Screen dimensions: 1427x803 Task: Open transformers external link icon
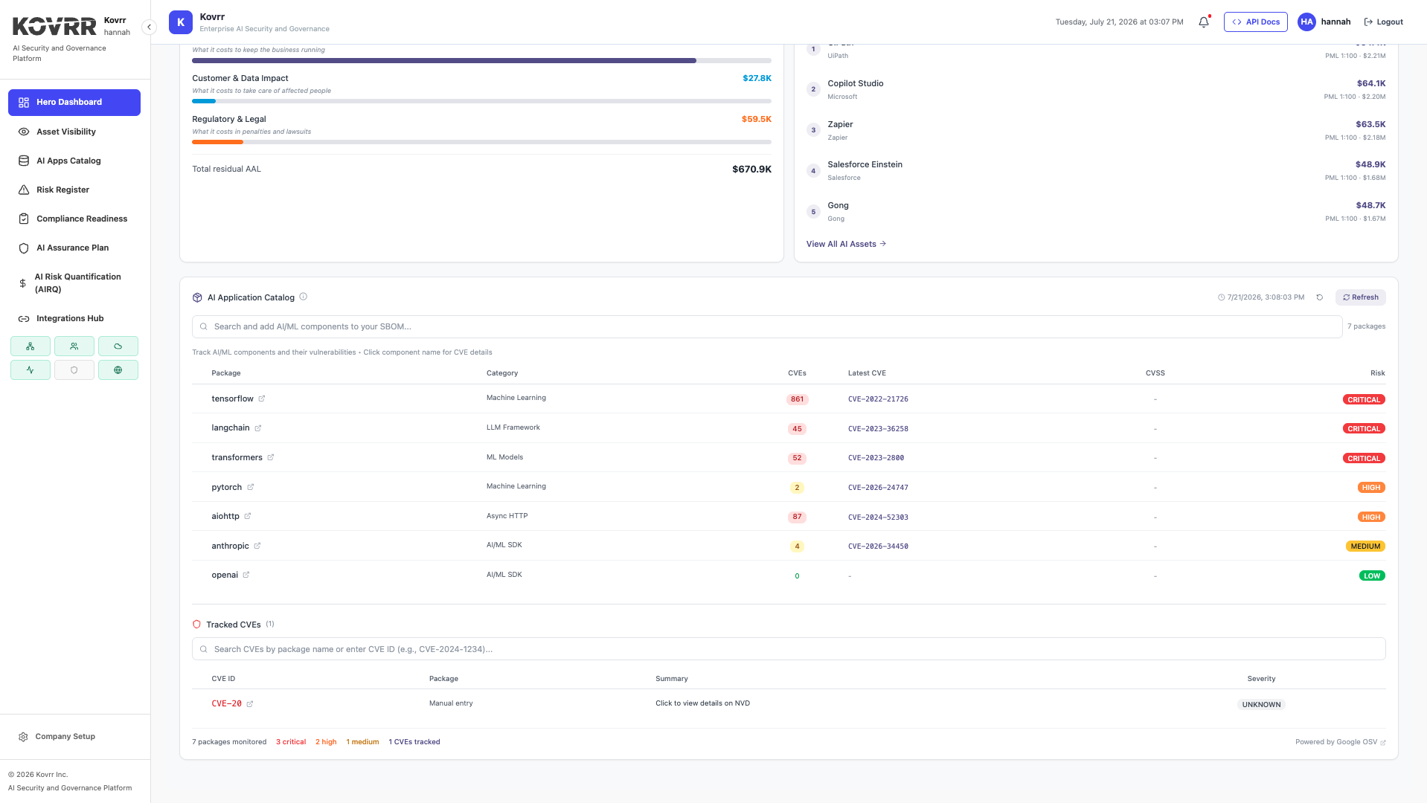click(271, 457)
